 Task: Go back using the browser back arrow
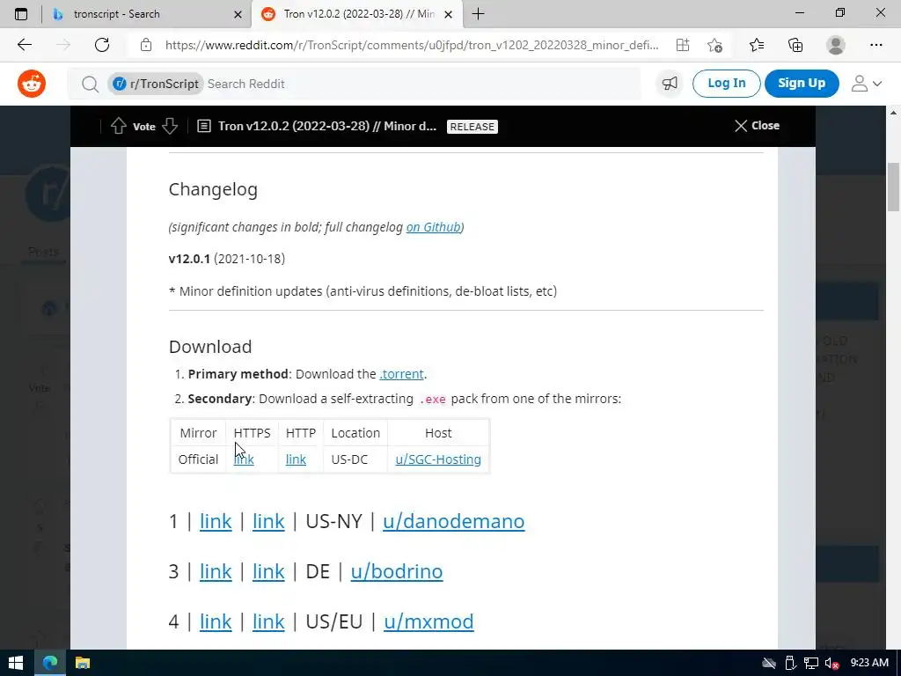point(24,45)
